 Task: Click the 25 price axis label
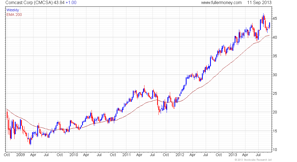(x=275, y=94)
